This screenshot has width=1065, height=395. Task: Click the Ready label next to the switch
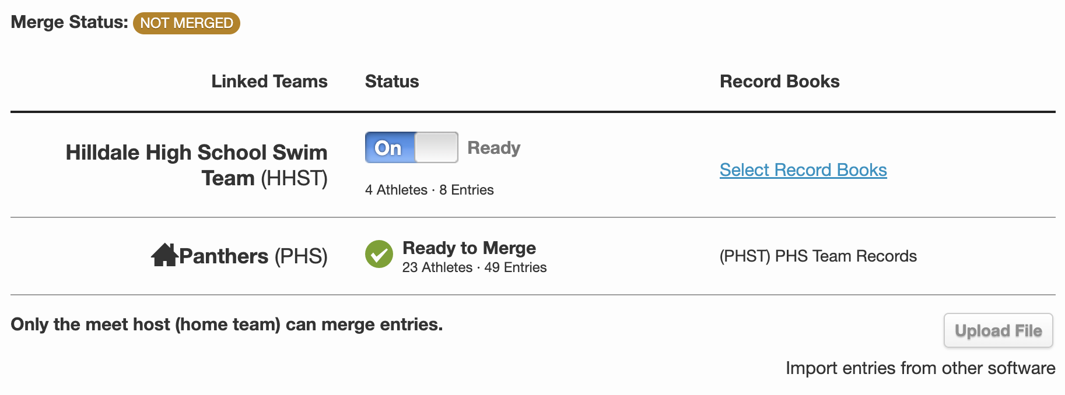[x=493, y=147]
